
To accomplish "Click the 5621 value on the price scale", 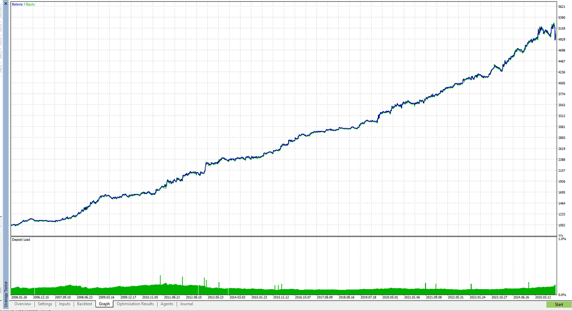I will point(562,6).
